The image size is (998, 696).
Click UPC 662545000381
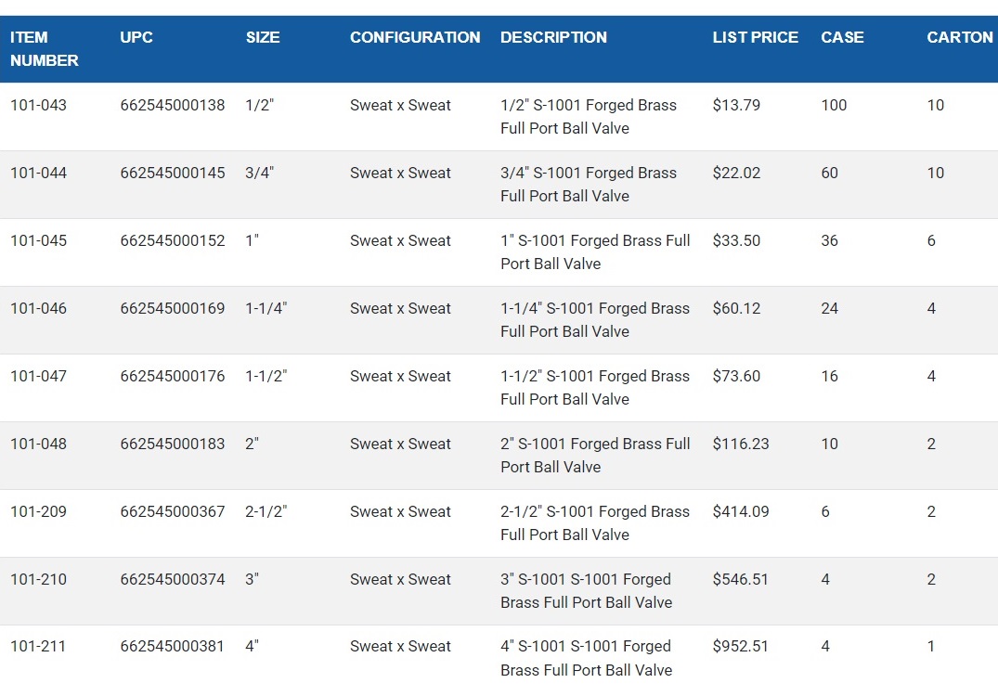click(173, 647)
